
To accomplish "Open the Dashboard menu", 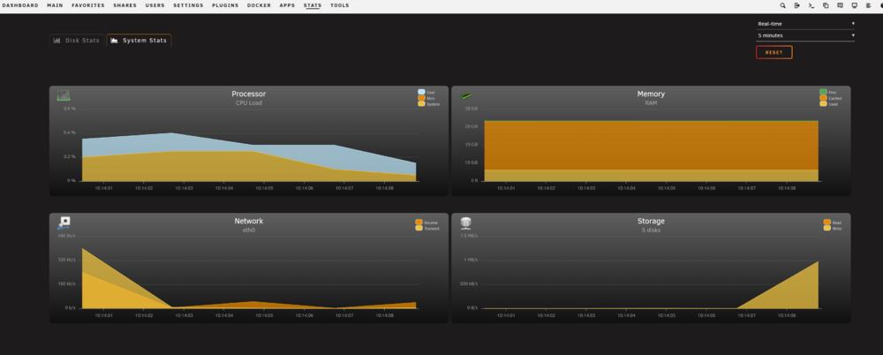I will (20, 5).
